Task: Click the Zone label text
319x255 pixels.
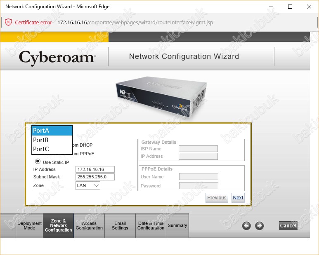Action: pyautogui.click(x=38, y=185)
